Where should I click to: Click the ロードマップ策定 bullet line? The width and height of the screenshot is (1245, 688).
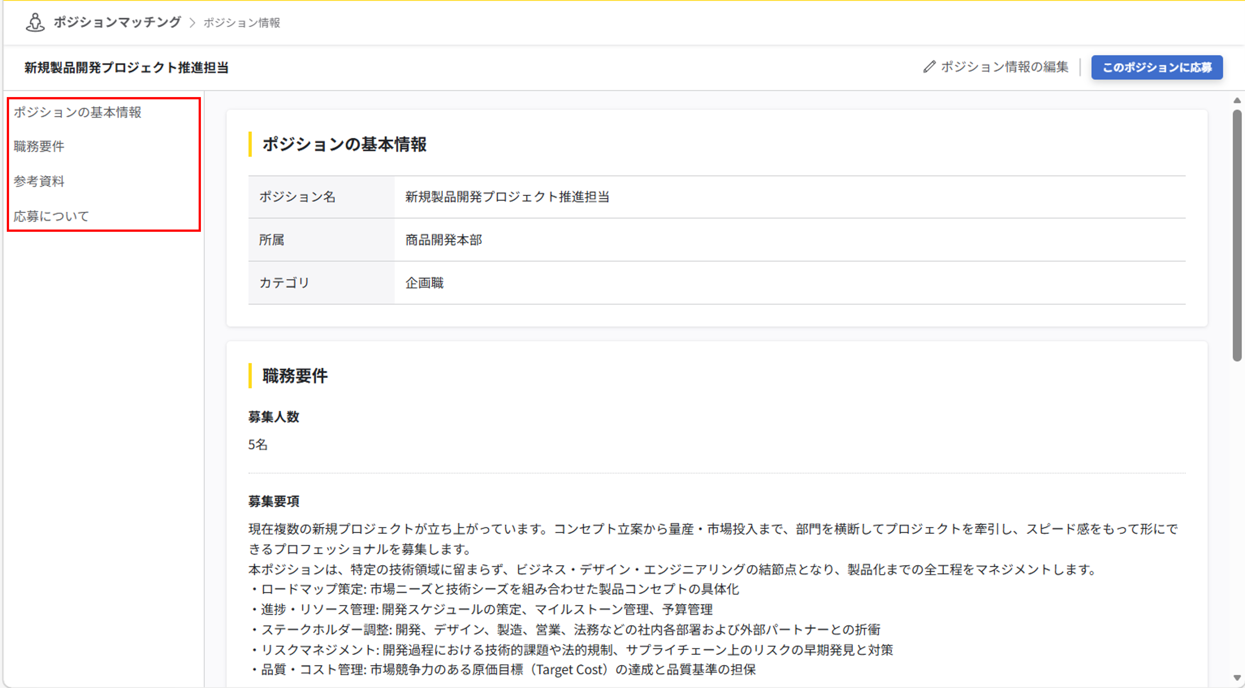click(x=493, y=589)
